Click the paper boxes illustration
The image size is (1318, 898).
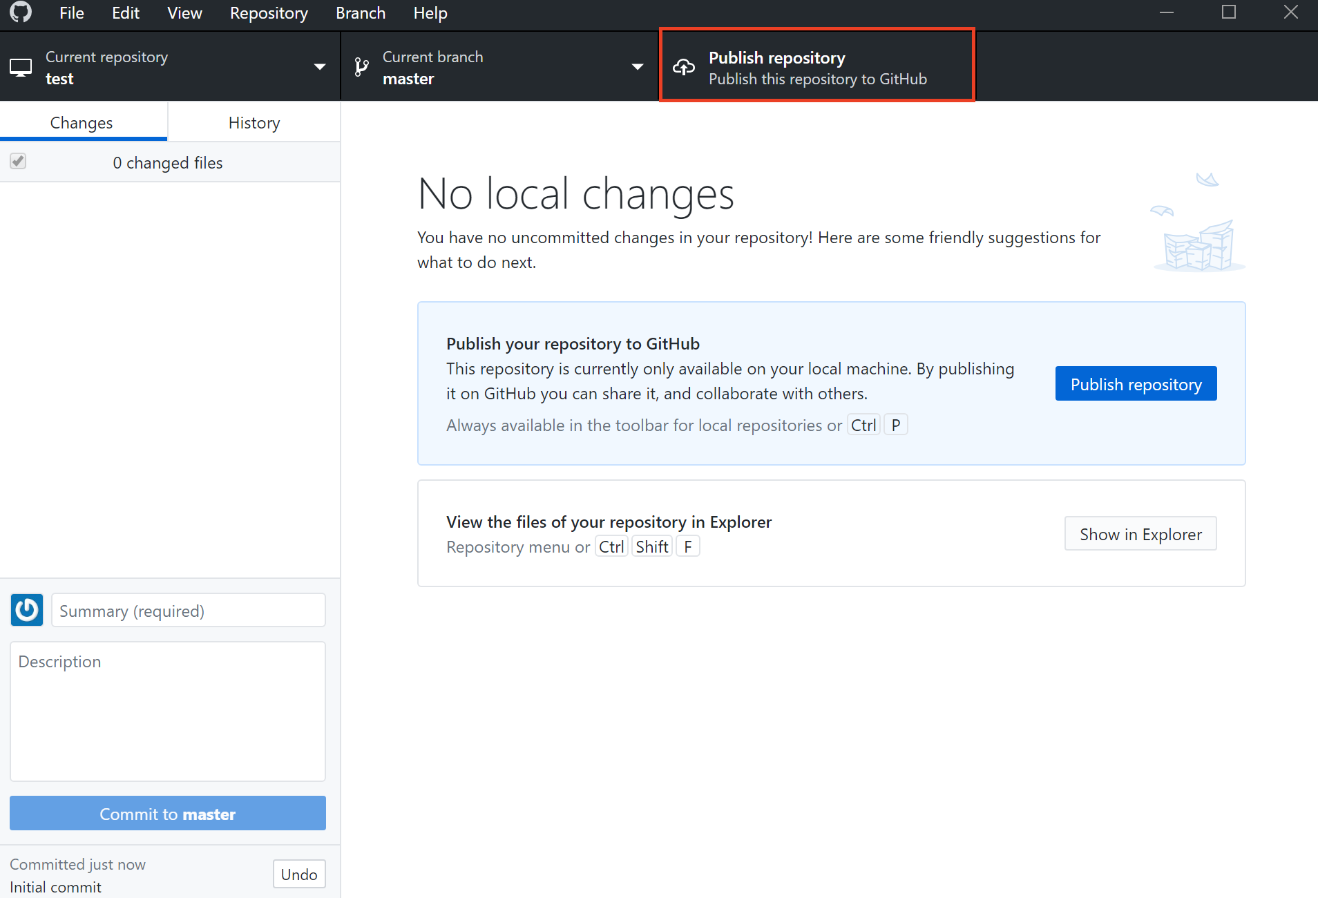pyautogui.click(x=1198, y=222)
